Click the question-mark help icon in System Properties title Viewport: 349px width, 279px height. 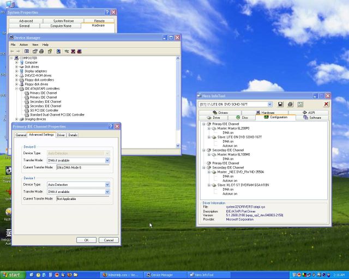107,12
